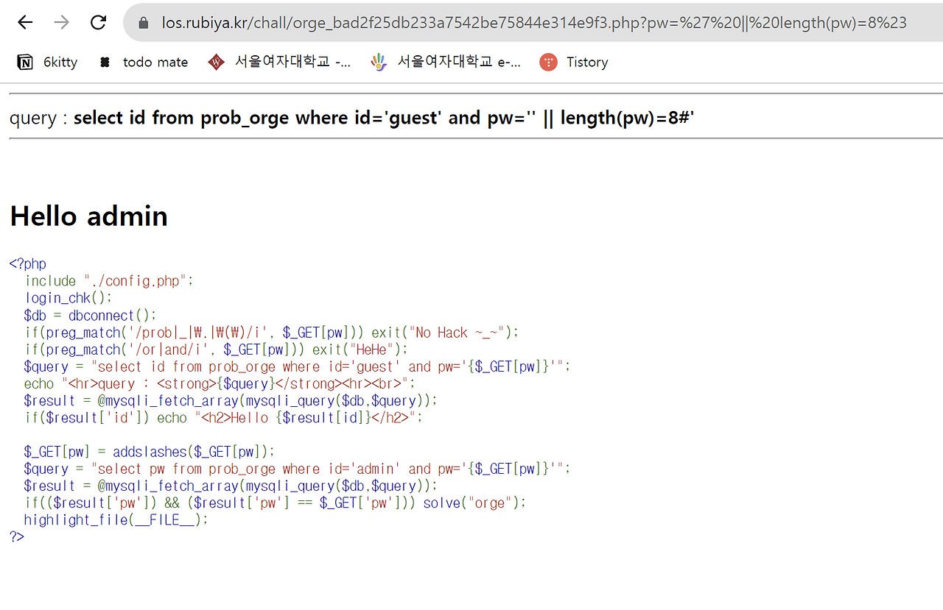This screenshot has height=610, width=943.
Task: Open the todo mate bookmark label
Action: [x=155, y=63]
